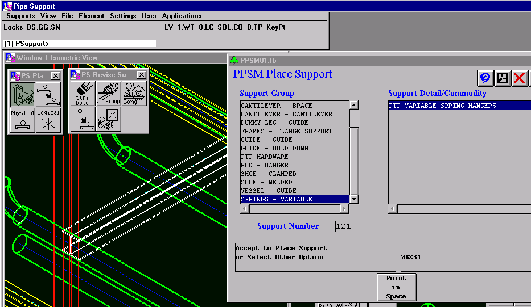
Task: Select the Place Support tool in PS:Place palette
Action: tap(22, 94)
